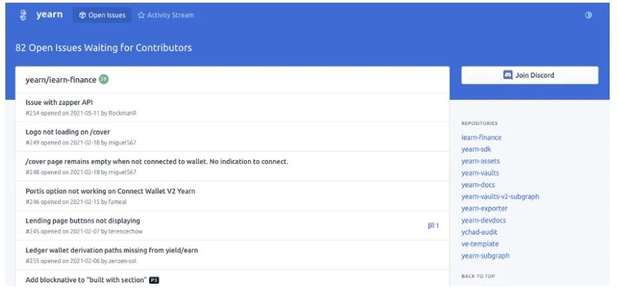Select yearn-sdk in the repositories list
This screenshot has height=299, width=619.
tap(476, 149)
